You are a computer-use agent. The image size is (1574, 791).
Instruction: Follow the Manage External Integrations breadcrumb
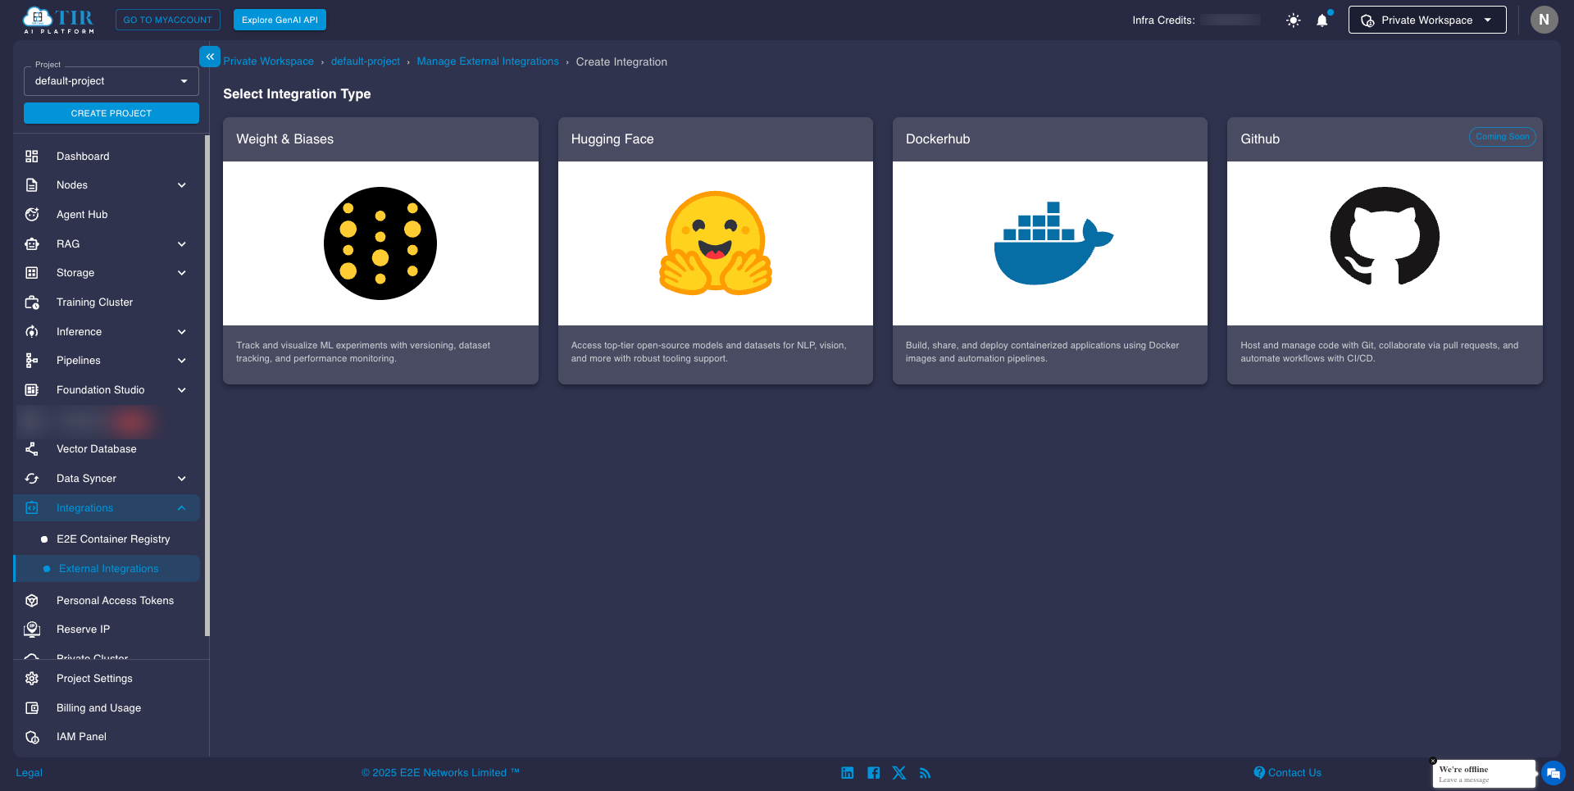coord(487,61)
